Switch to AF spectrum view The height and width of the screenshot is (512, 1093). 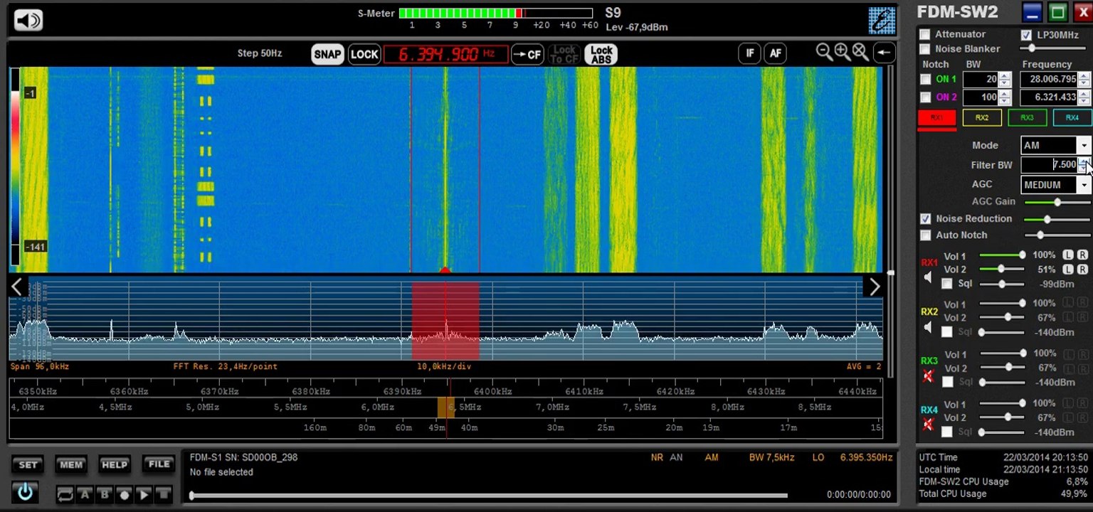tap(775, 53)
